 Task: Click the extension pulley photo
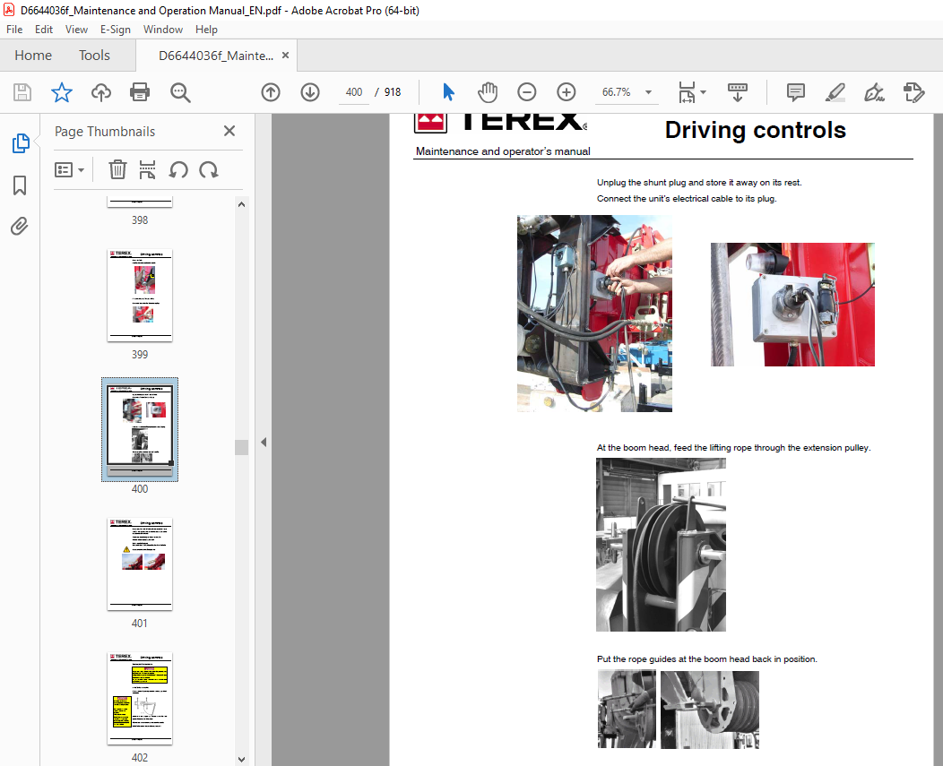pyautogui.click(x=661, y=545)
